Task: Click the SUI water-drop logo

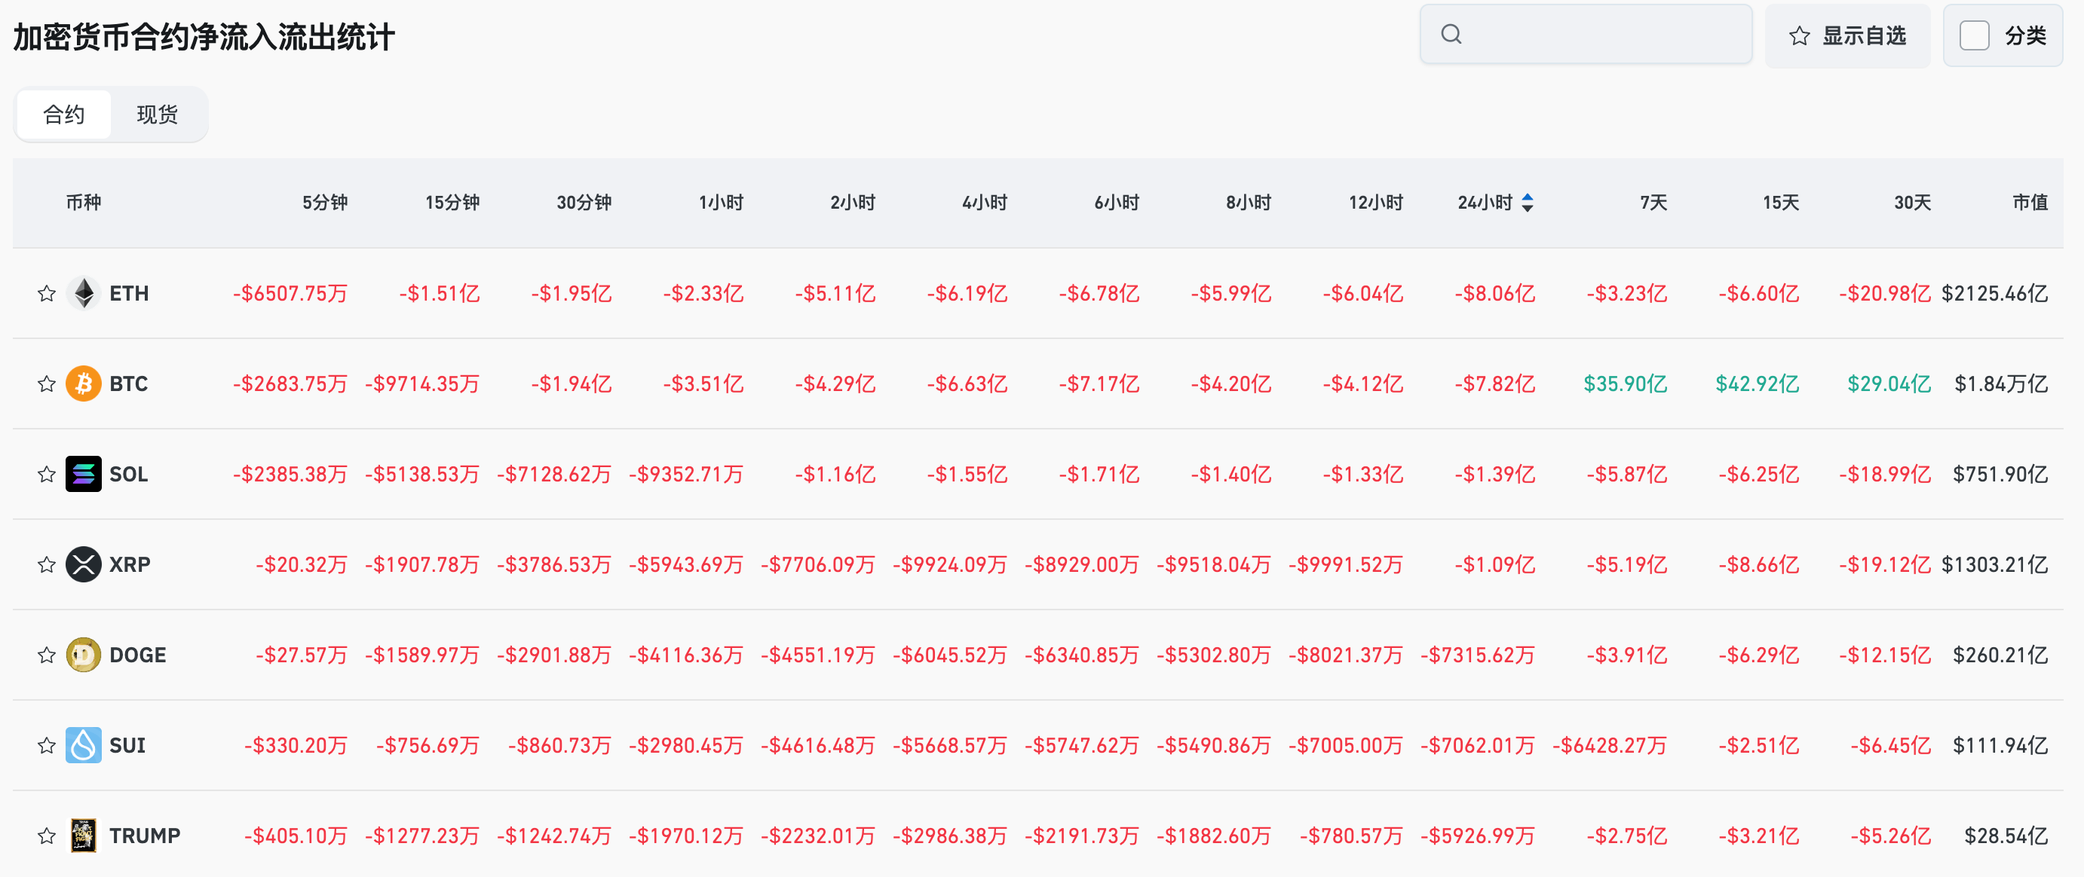Action: point(84,745)
